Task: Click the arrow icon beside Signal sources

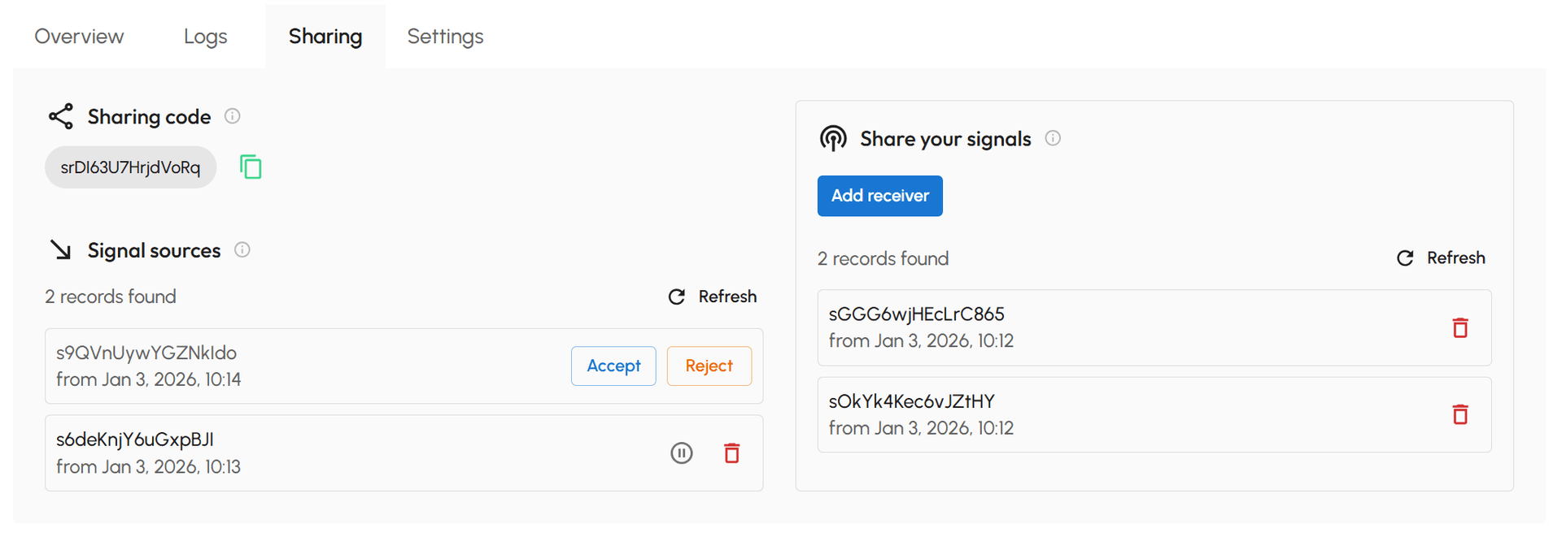Action: pyautogui.click(x=60, y=249)
